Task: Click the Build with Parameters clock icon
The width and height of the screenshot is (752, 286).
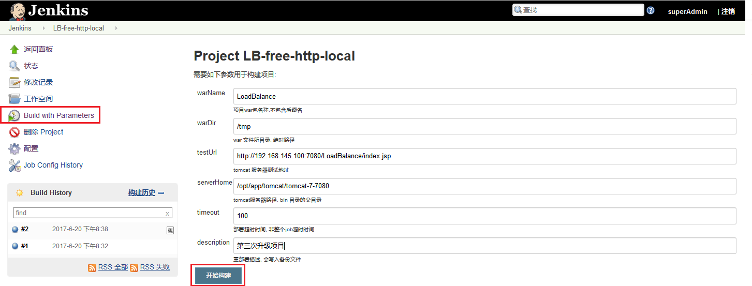Action: [x=14, y=116]
